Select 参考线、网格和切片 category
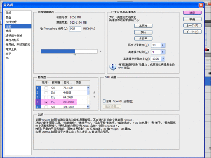 18,45
